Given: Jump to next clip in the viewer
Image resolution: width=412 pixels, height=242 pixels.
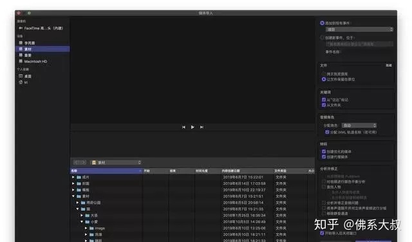Looking at the screenshot, I should coord(201,127).
